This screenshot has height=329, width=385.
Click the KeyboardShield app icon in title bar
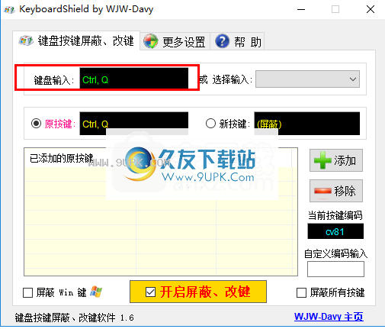pyautogui.click(x=9, y=10)
